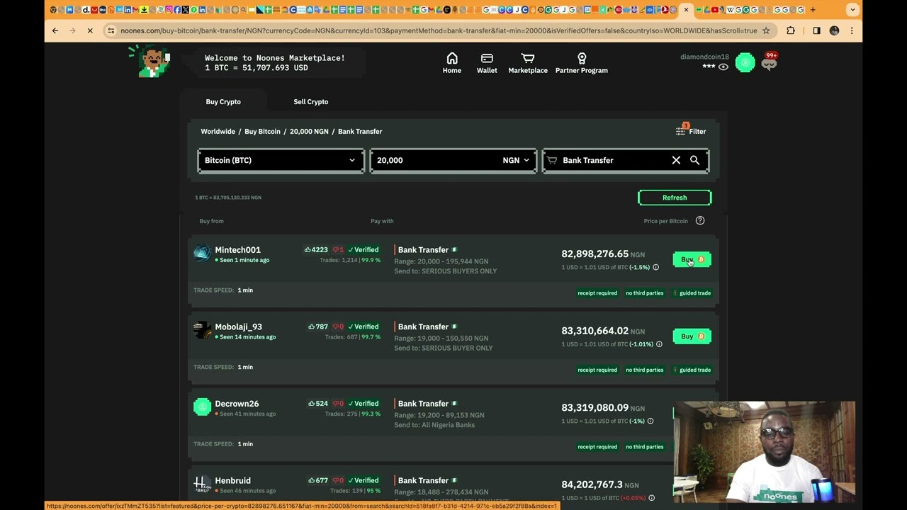Open chat notifications with 99+ badge
The height and width of the screenshot is (510, 907).
click(770, 62)
